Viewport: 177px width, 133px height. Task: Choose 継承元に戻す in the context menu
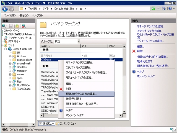87,99
